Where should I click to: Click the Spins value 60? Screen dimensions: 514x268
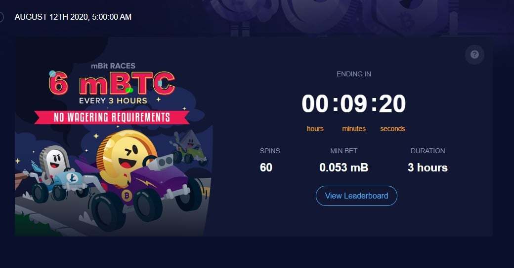coord(266,167)
